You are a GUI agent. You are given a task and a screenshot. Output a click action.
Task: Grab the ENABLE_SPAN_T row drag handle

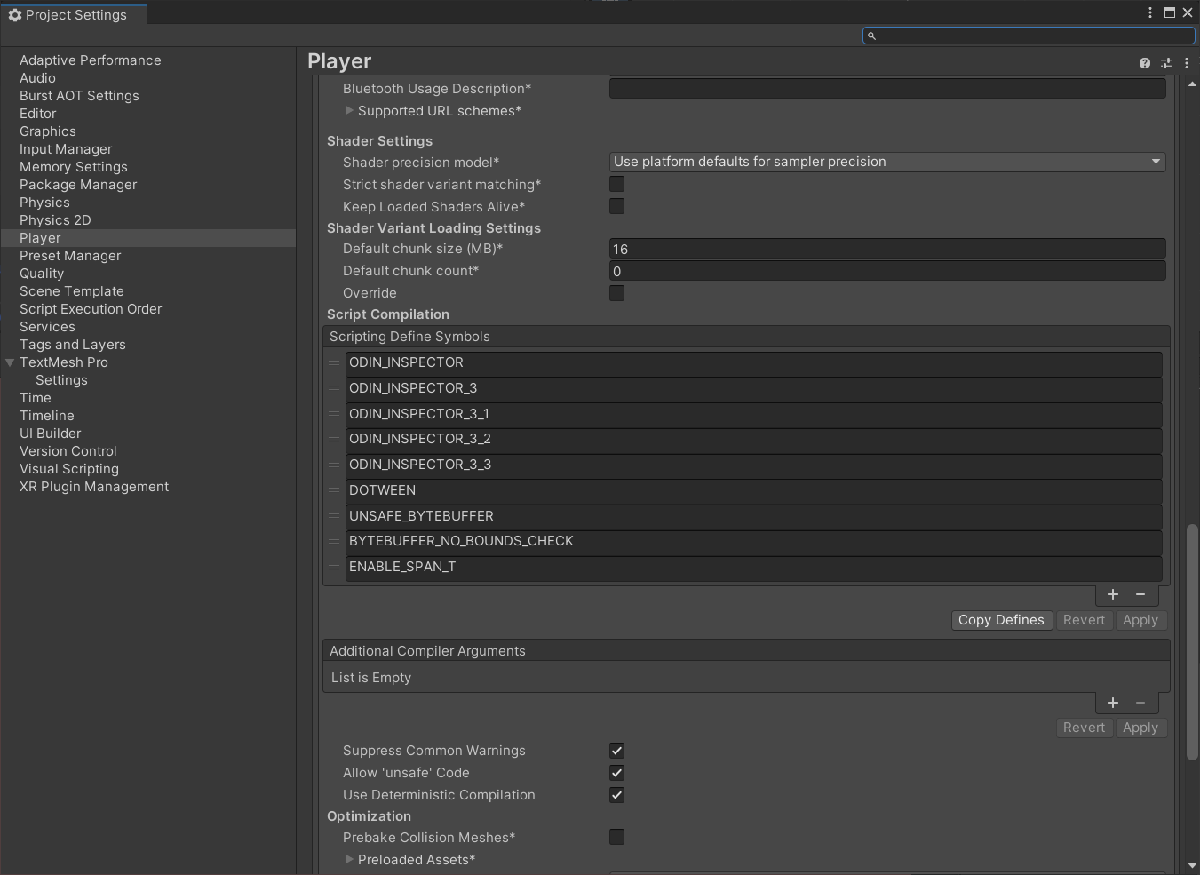[x=335, y=567]
